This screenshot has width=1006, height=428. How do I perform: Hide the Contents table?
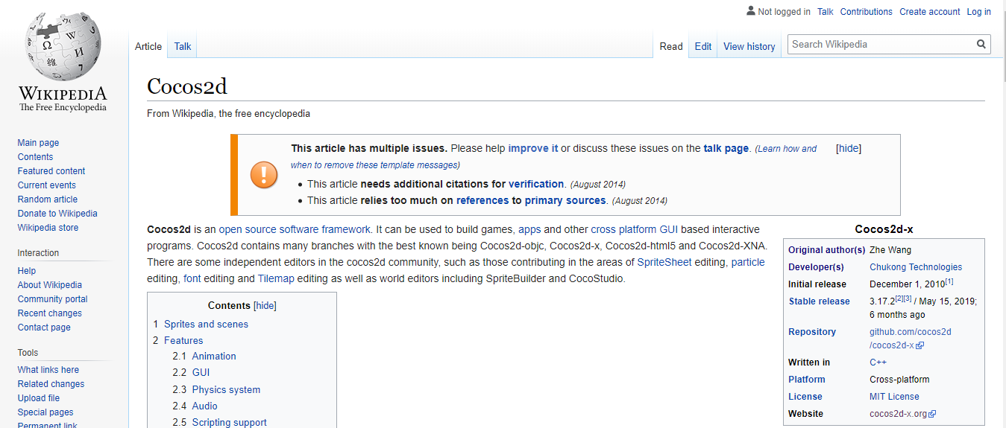(x=265, y=306)
